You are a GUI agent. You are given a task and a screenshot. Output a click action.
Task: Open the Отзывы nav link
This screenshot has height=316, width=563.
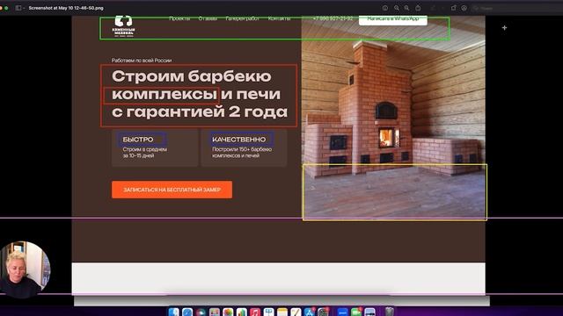[x=208, y=18]
